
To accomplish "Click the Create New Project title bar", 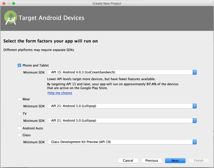I will 107,3.
